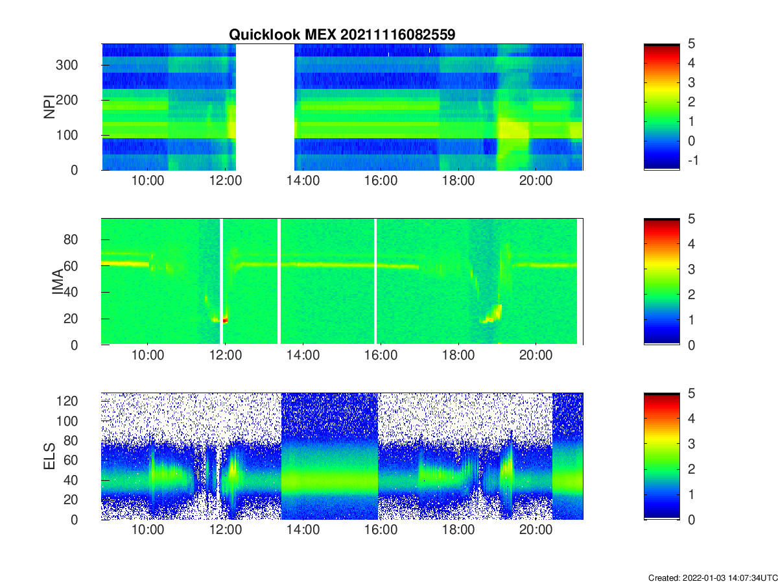
Task: Click the ELS panel colorbar
Action: tap(662, 456)
